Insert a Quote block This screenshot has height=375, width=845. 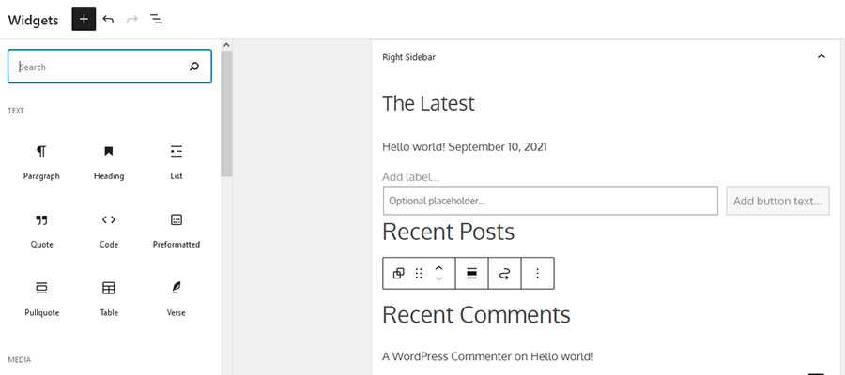(41, 228)
